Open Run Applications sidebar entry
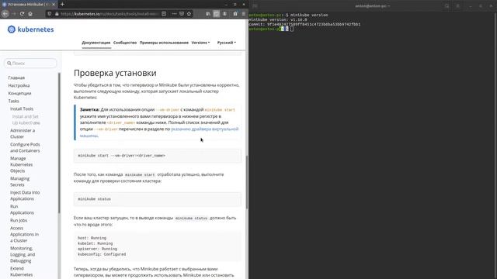Image resolution: width=497 pixels, height=279 pixels. 22,209
